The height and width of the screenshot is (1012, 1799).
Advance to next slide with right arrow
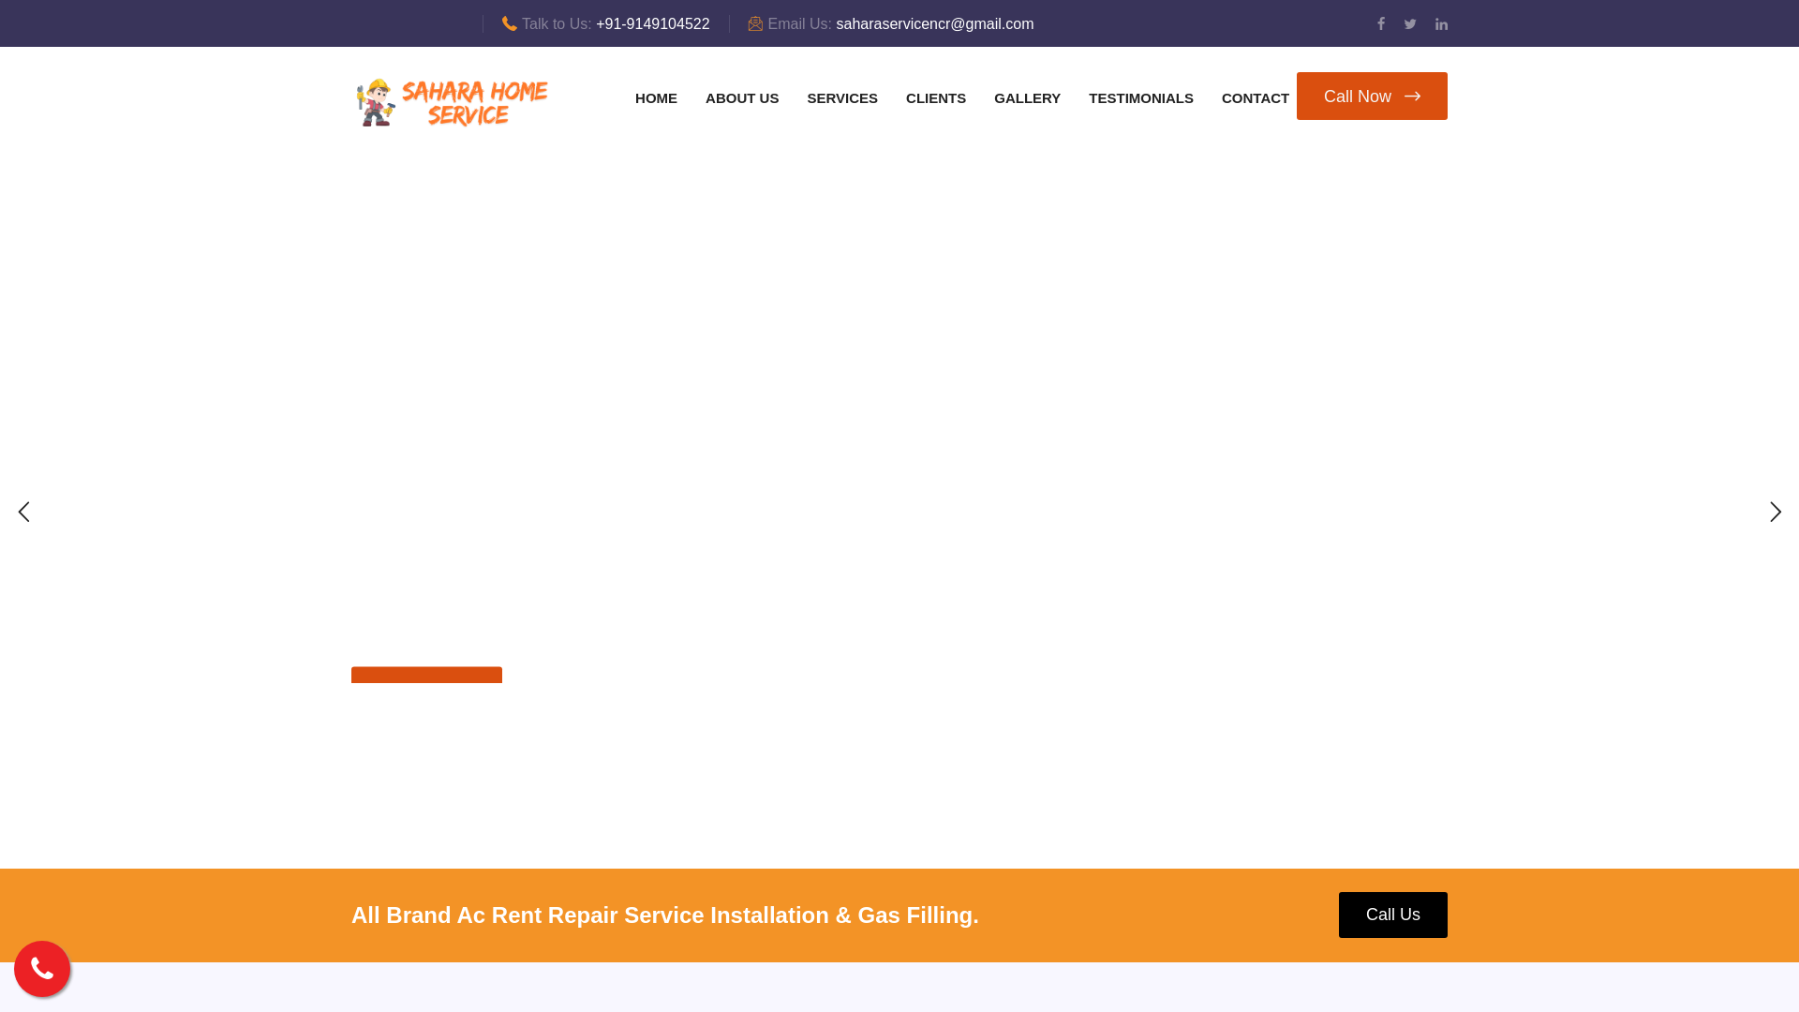pyautogui.click(x=1776, y=512)
